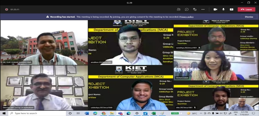
Task: Open the share content tray
Action: point(231,10)
